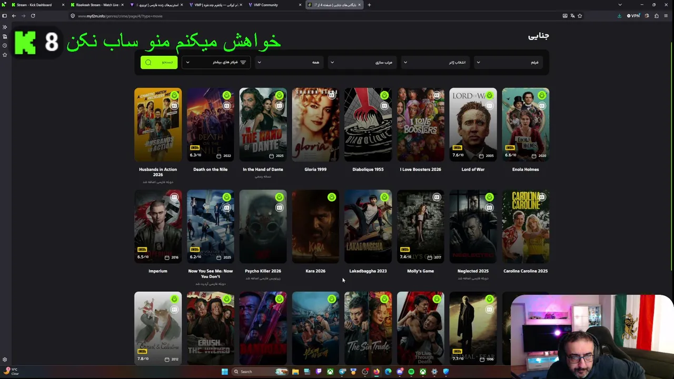Click the Psycho Killer 2026 title text

(x=263, y=271)
